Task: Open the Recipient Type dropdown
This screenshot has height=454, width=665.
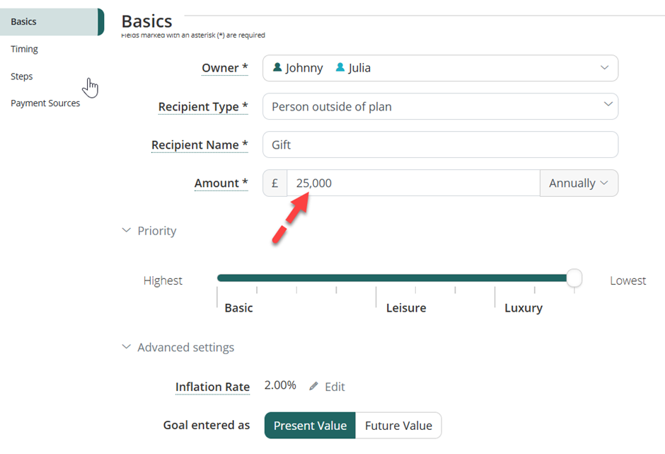Action: 608,106
